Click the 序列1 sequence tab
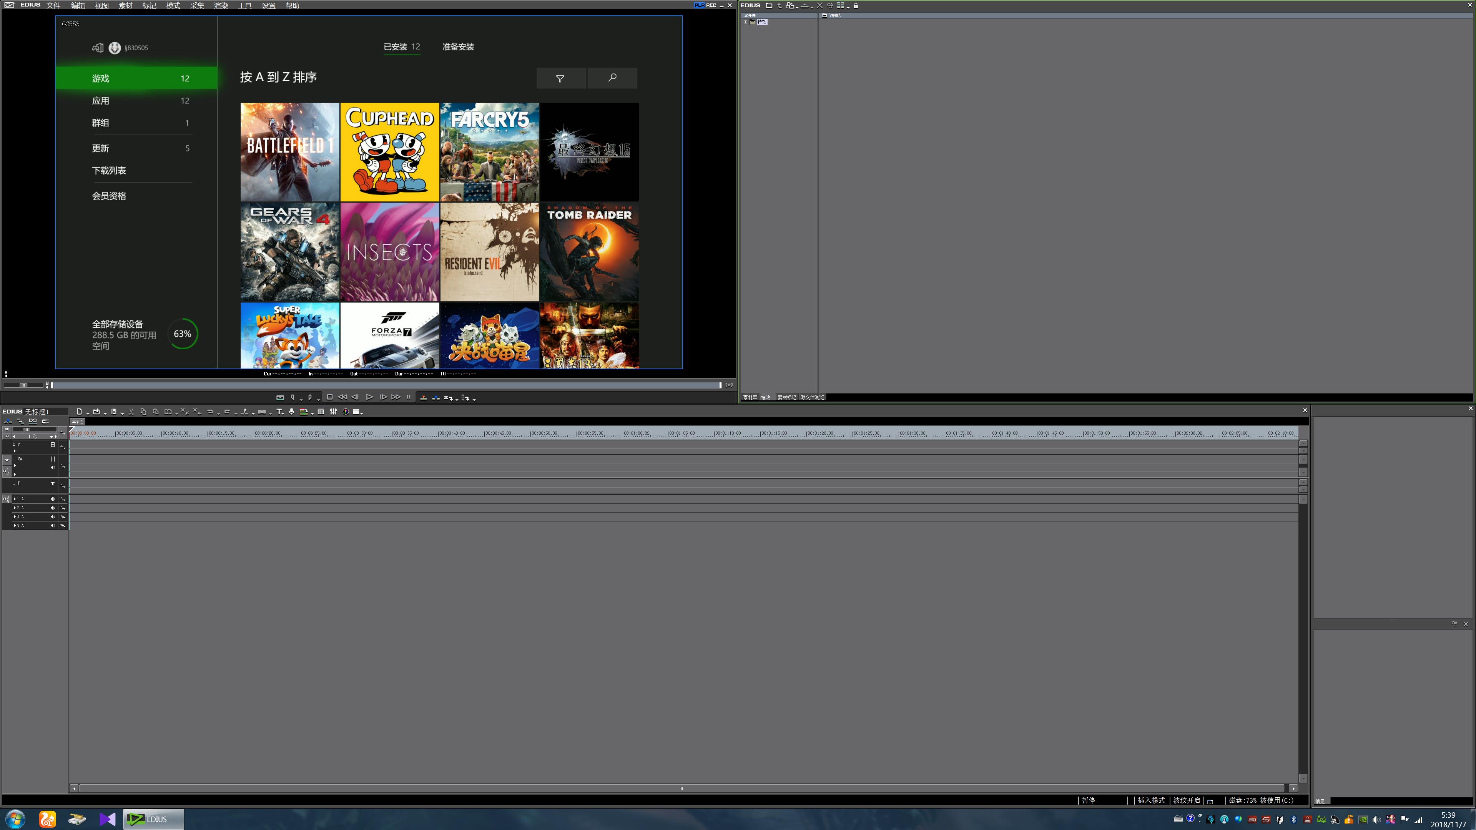Screen dimensions: 1476x830 point(77,422)
